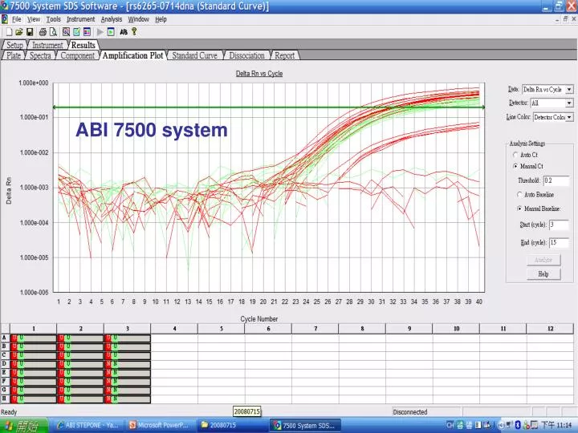
Task: Click the tray expand arrow icon
Action: pos(501,425)
